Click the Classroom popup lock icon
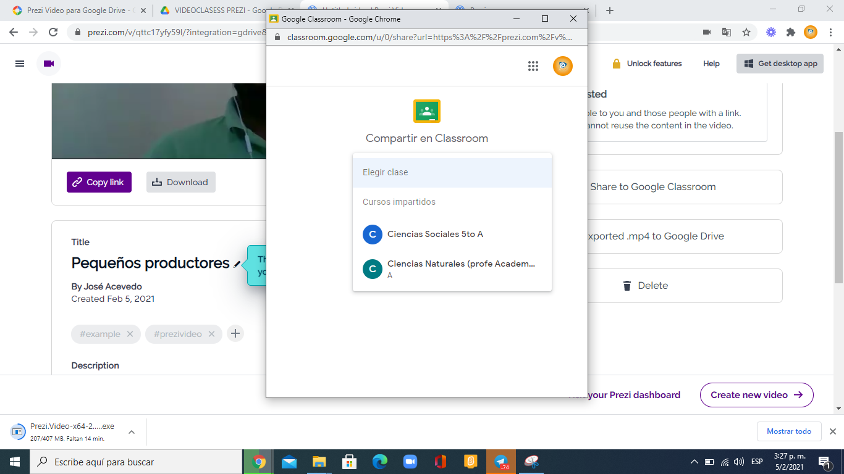Screen dimensions: 844x474 point(277,37)
